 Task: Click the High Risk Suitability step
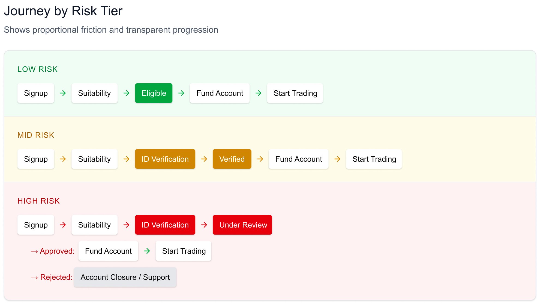(x=94, y=225)
